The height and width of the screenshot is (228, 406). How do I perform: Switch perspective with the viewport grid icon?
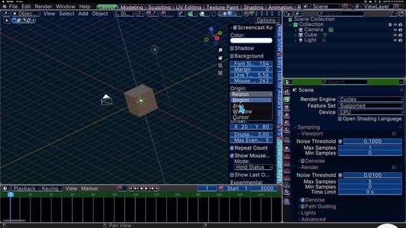click(220, 73)
